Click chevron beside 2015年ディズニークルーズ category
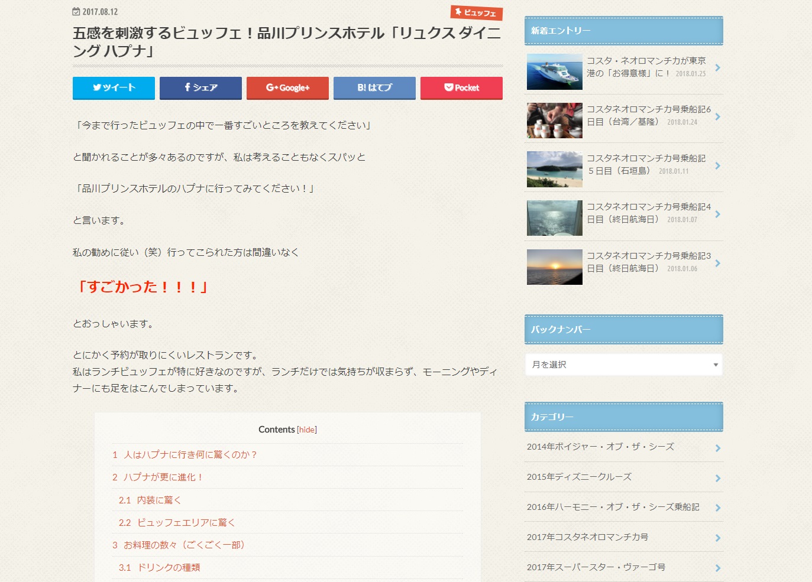Screen dimensions: 812x582 click(717, 478)
